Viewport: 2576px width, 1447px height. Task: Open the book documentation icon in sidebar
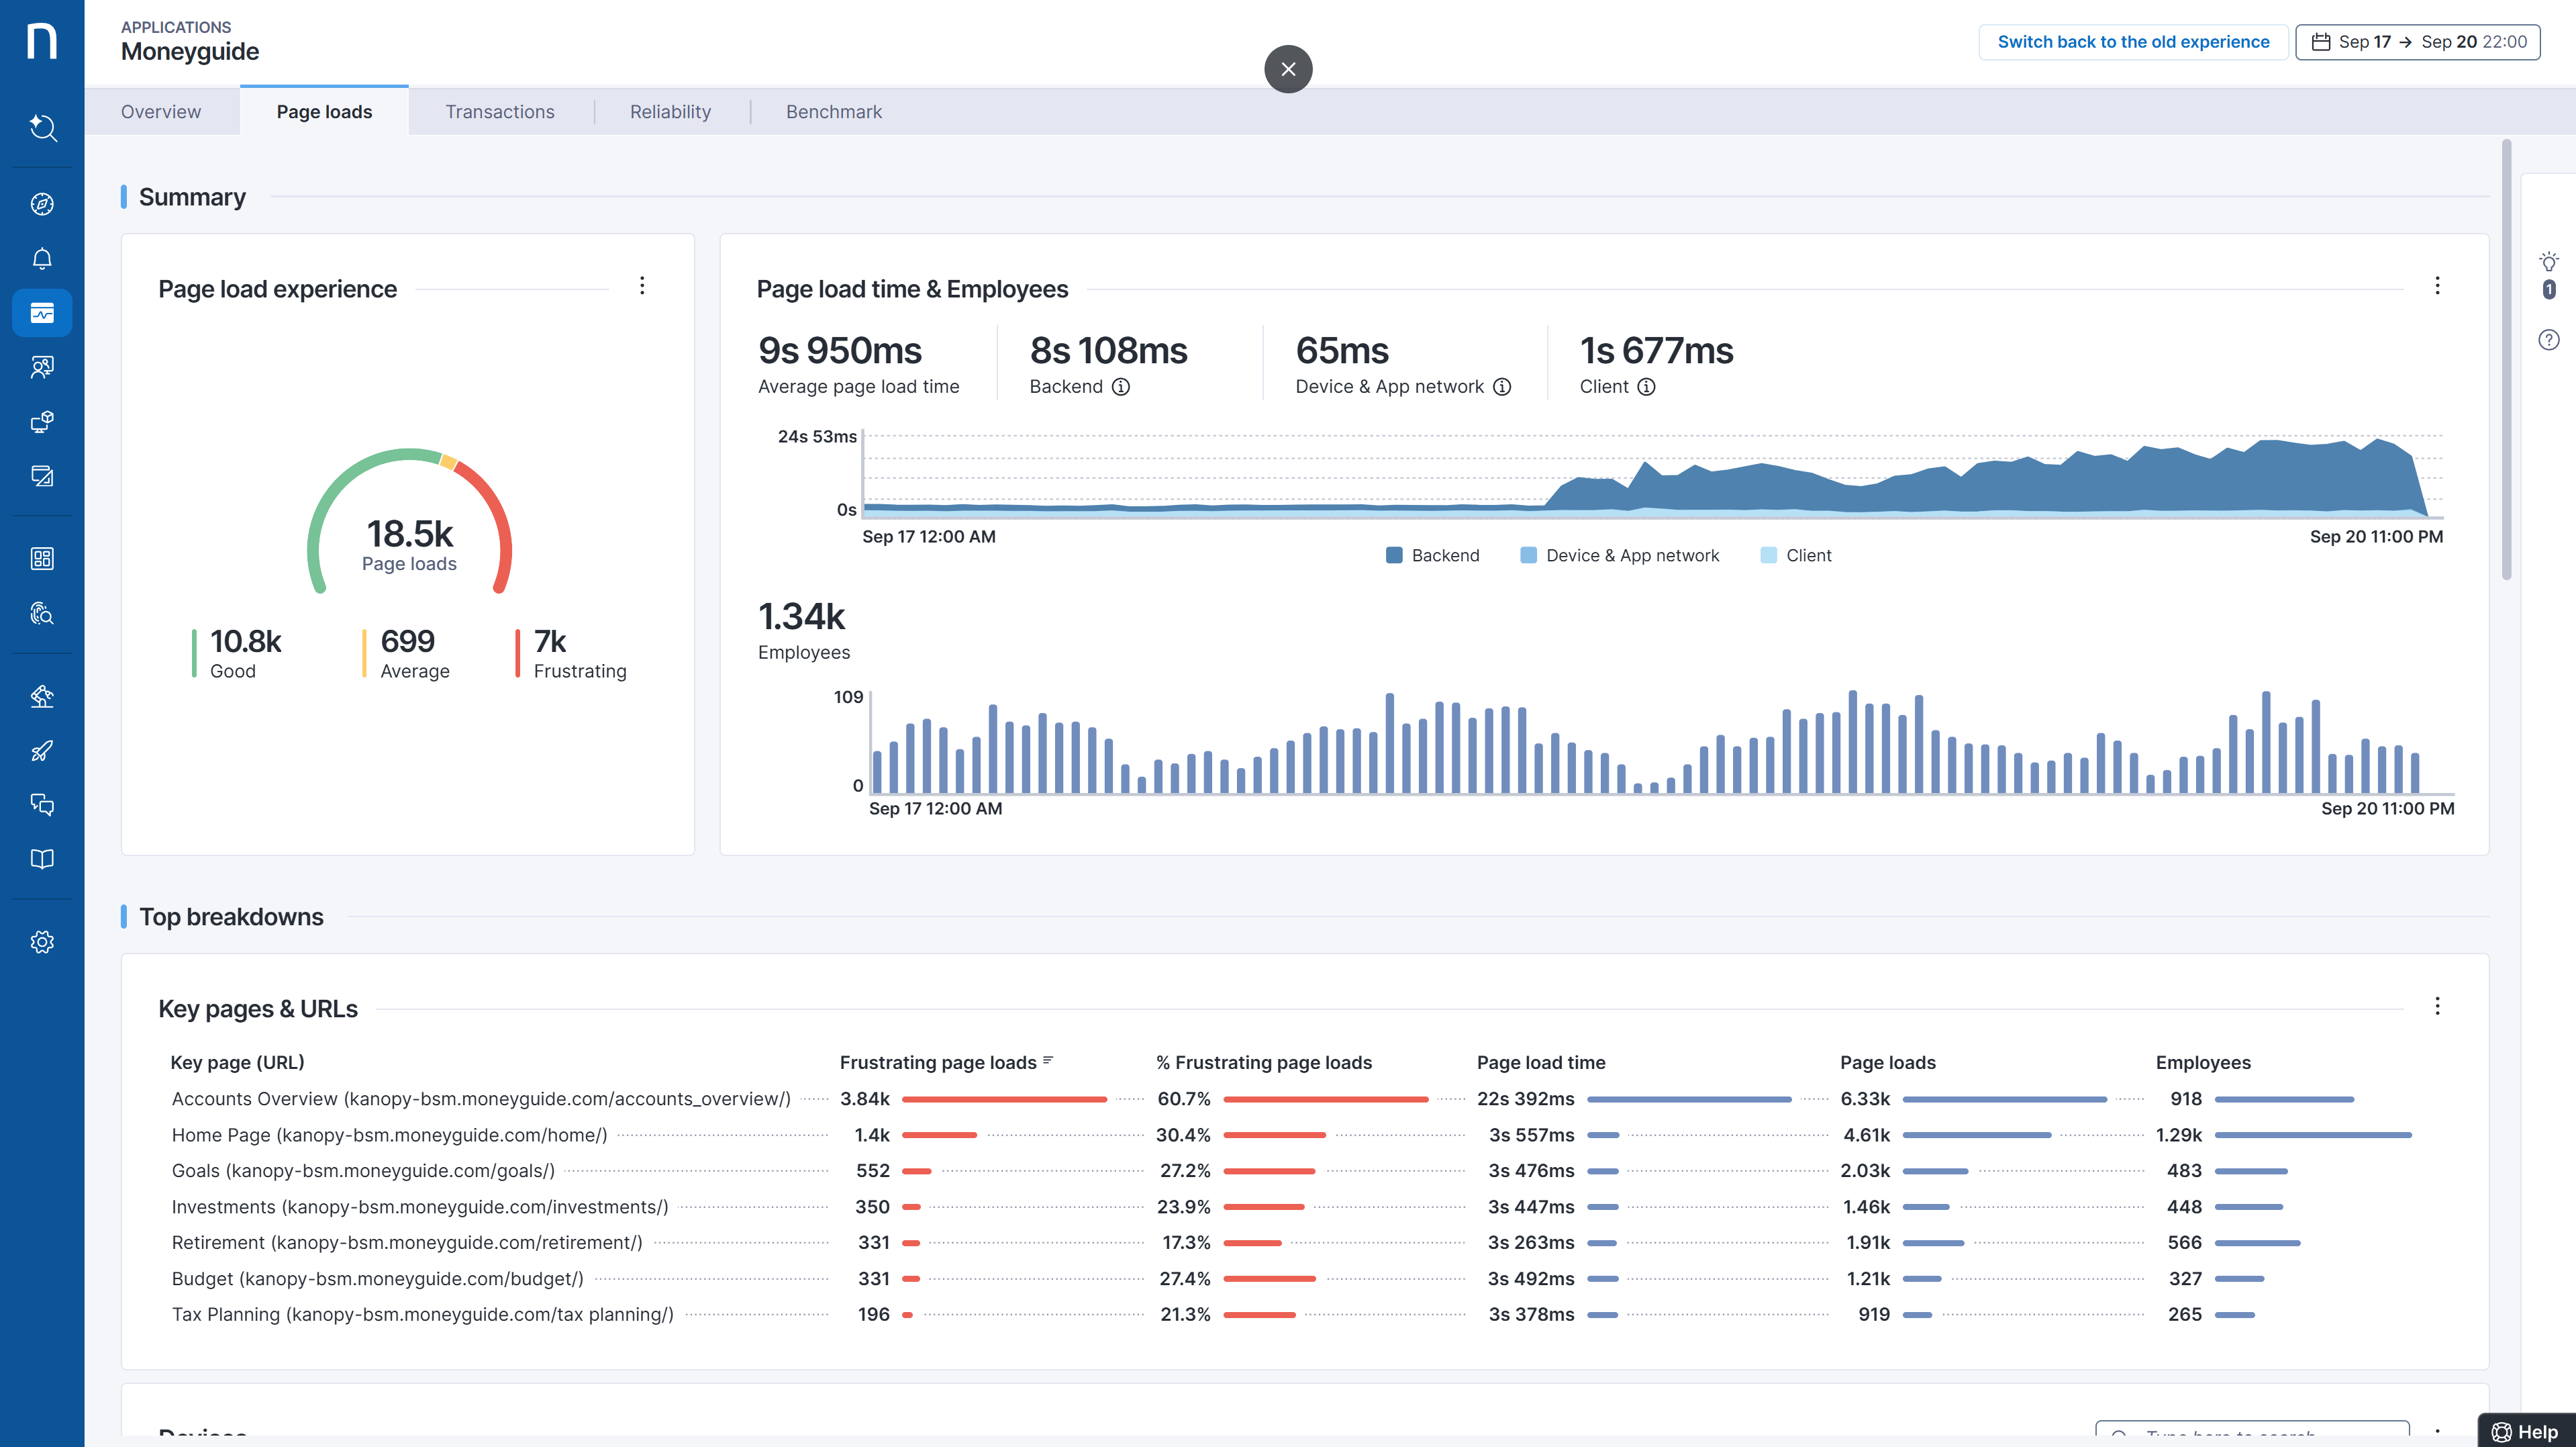(42, 859)
